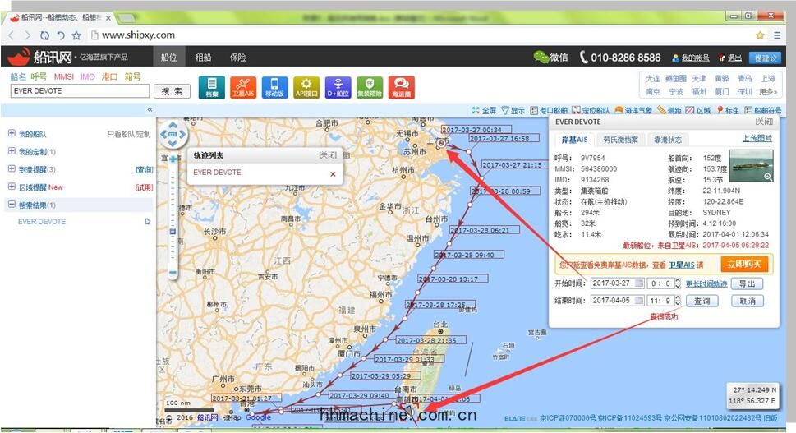The image size is (796, 433).
Task: Select the 劳氏微档案 tab
Action: tap(620, 140)
